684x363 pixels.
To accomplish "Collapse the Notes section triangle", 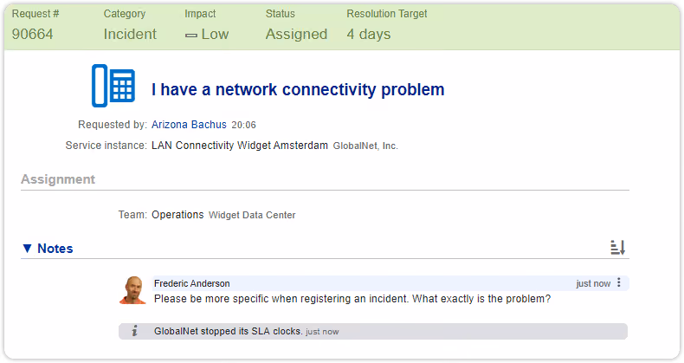I will tap(27, 249).
